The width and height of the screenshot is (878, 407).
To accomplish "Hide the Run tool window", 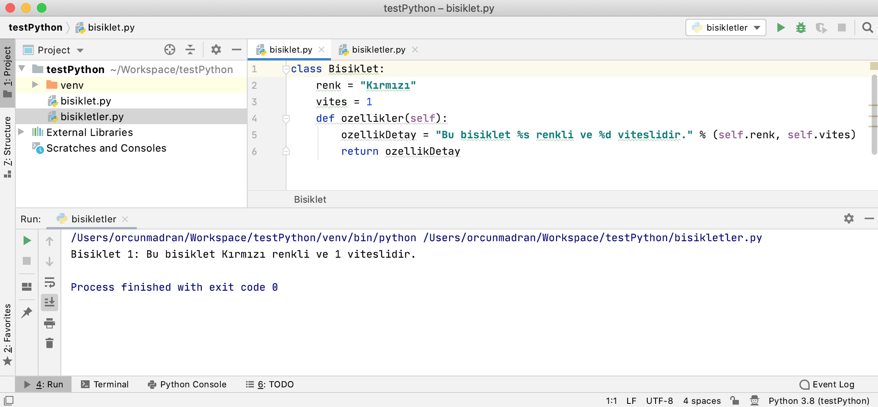I will (x=869, y=218).
